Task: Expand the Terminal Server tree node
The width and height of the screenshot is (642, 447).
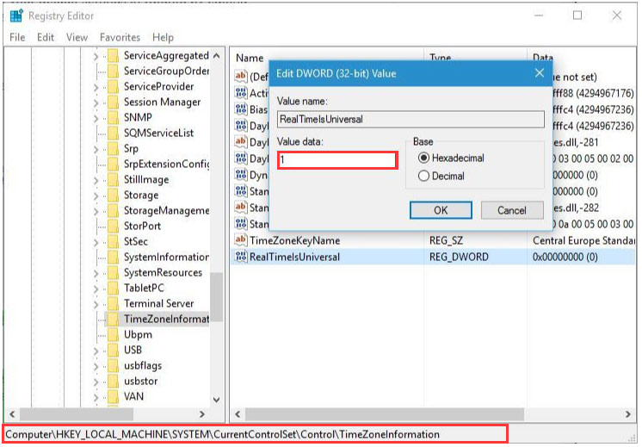Action: tap(96, 304)
